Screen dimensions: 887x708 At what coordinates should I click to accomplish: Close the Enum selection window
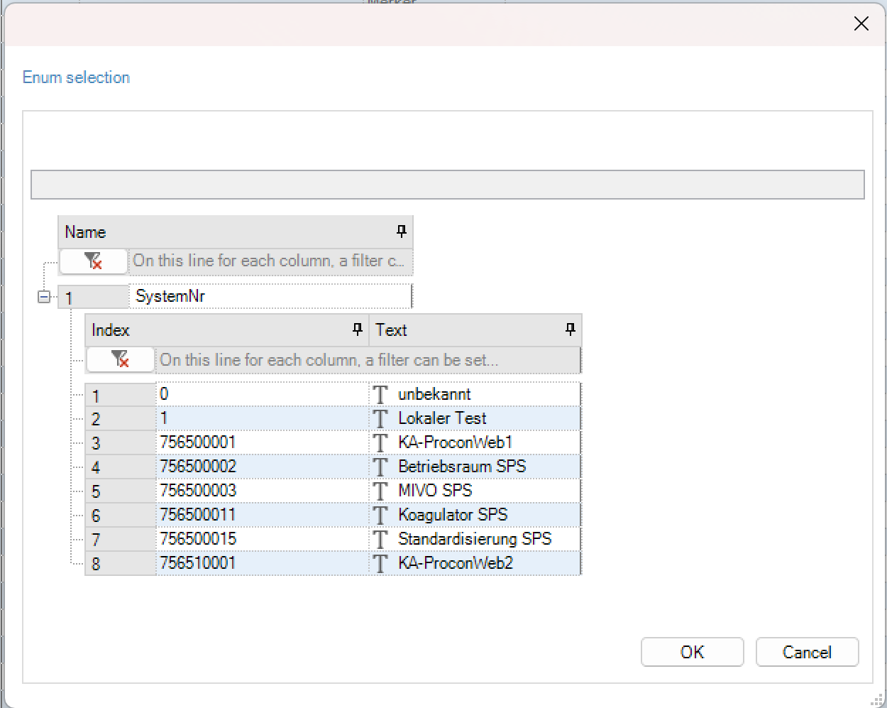(x=861, y=24)
